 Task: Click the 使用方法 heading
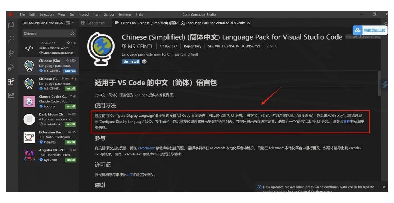click(x=105, y=106)
